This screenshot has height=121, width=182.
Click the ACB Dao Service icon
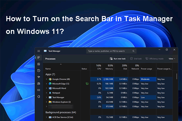[50, 117]
